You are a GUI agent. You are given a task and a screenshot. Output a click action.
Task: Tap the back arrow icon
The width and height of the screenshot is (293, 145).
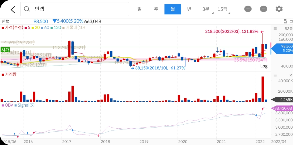[x=13, y=9]
